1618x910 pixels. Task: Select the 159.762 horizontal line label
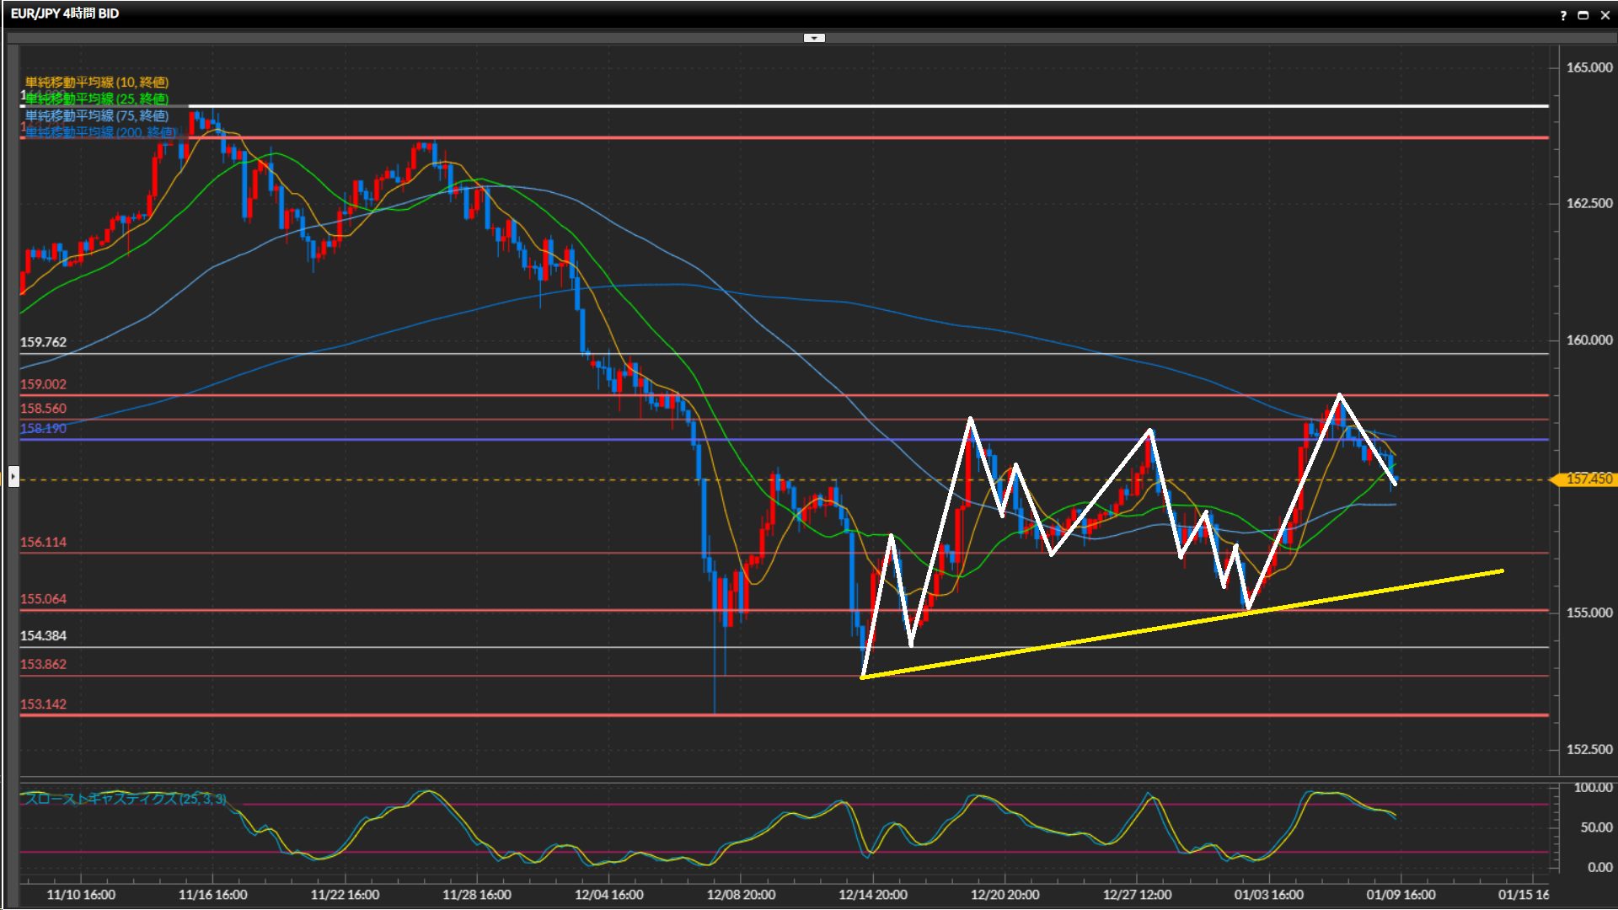click(x=43, y=342)
